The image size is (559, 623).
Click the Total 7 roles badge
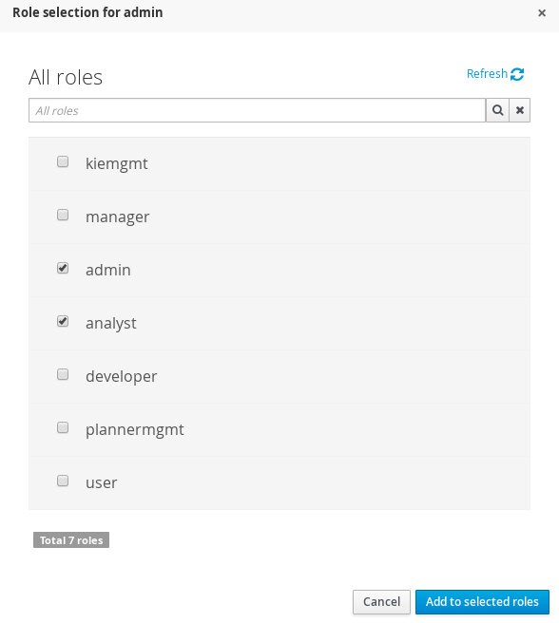71,540
